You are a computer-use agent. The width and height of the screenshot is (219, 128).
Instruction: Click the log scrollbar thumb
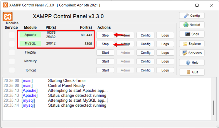pyautogui.click(x=213, y=108)
